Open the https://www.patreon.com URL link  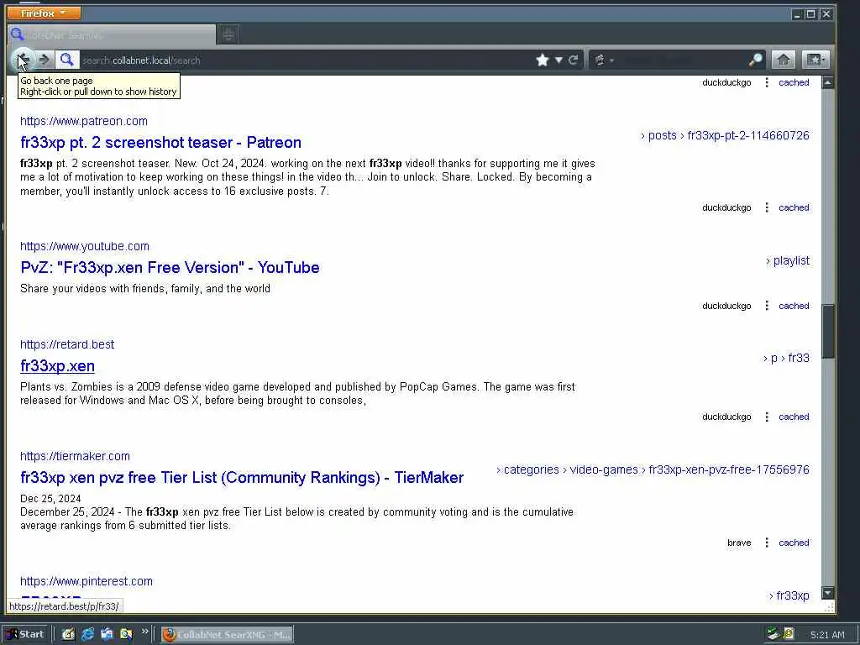pyautogui.click(x=84, y=121)
